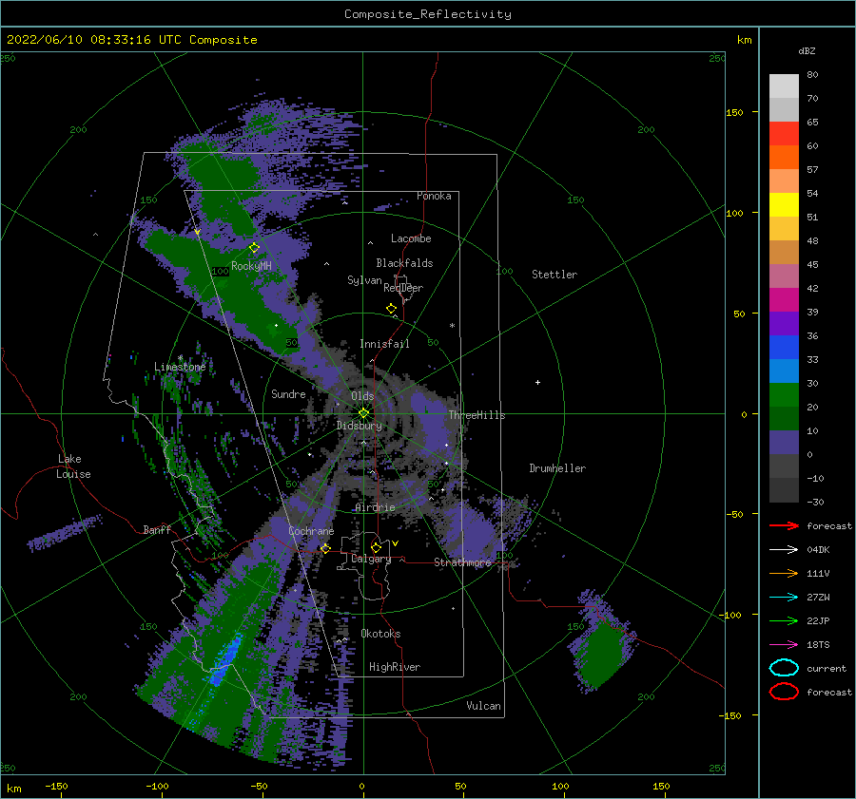The width and height of the screenshot is (856, 799).
Task: Click the Composite_Reflectivity title text
Action: (x=427, y=14)
